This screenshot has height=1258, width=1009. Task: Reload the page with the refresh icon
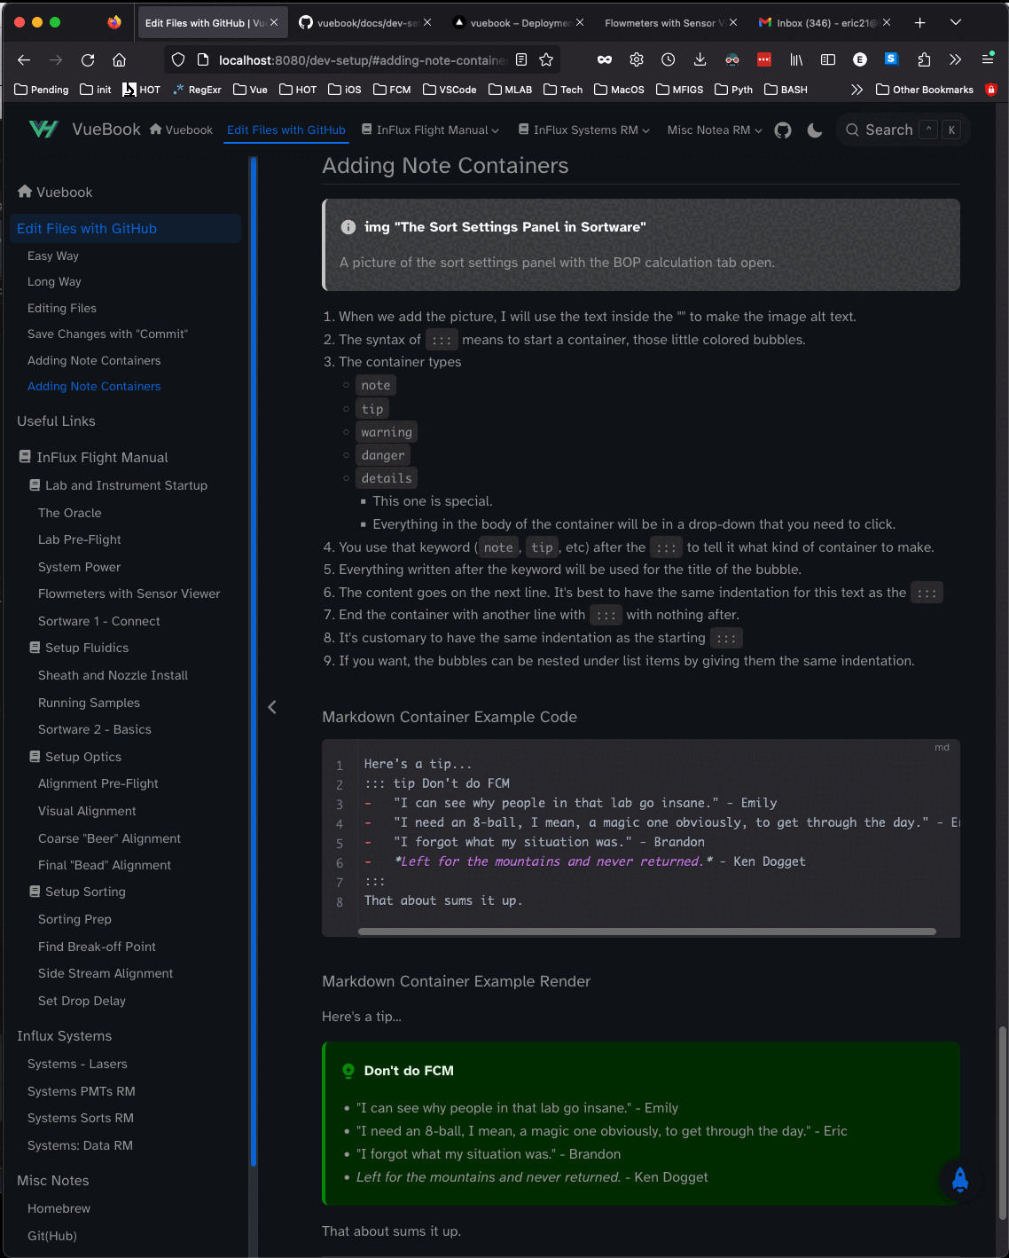pos(88,59)
